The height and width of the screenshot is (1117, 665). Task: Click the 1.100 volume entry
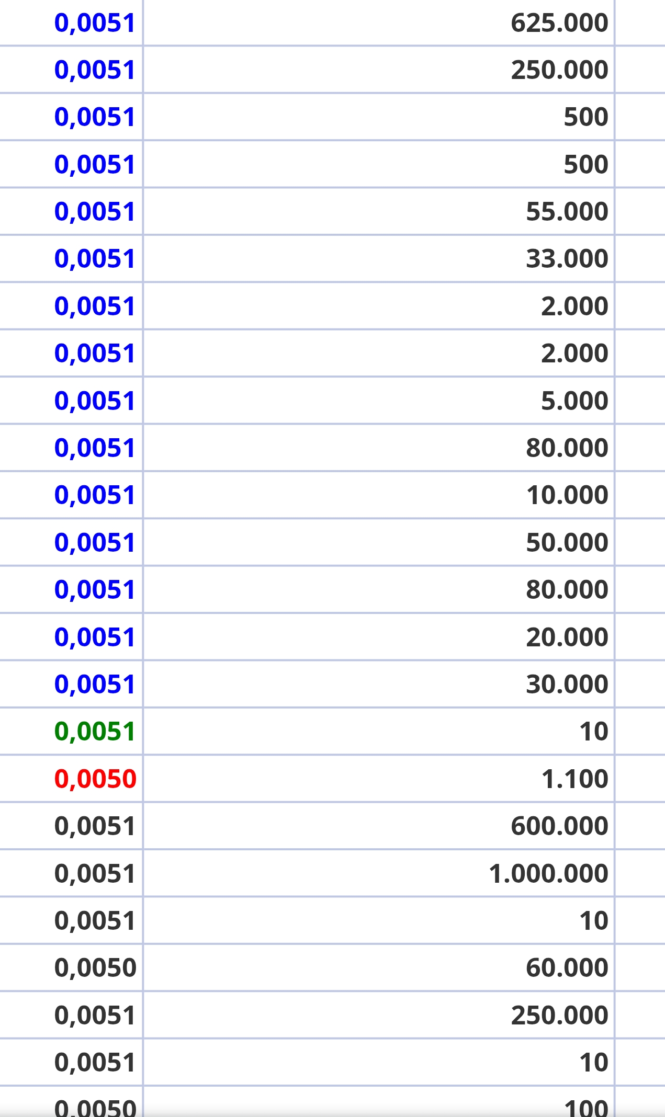pos(574,779)
